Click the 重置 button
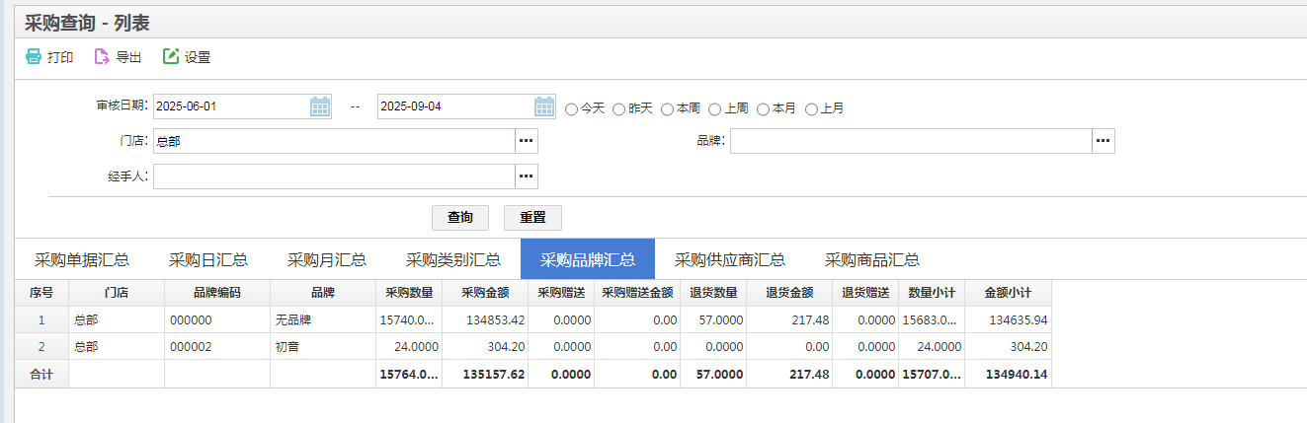The width and height of the screenshot is (1307, 423). pyautogui.click(x=532, y=217)
